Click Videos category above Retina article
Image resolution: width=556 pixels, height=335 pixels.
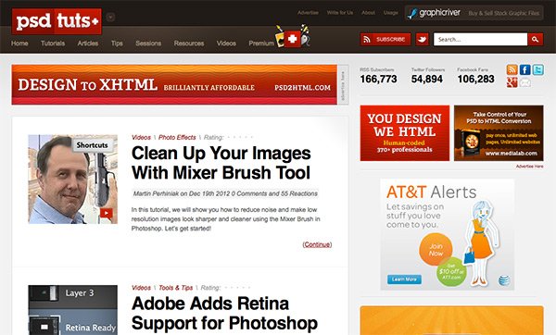pos(141,288)
